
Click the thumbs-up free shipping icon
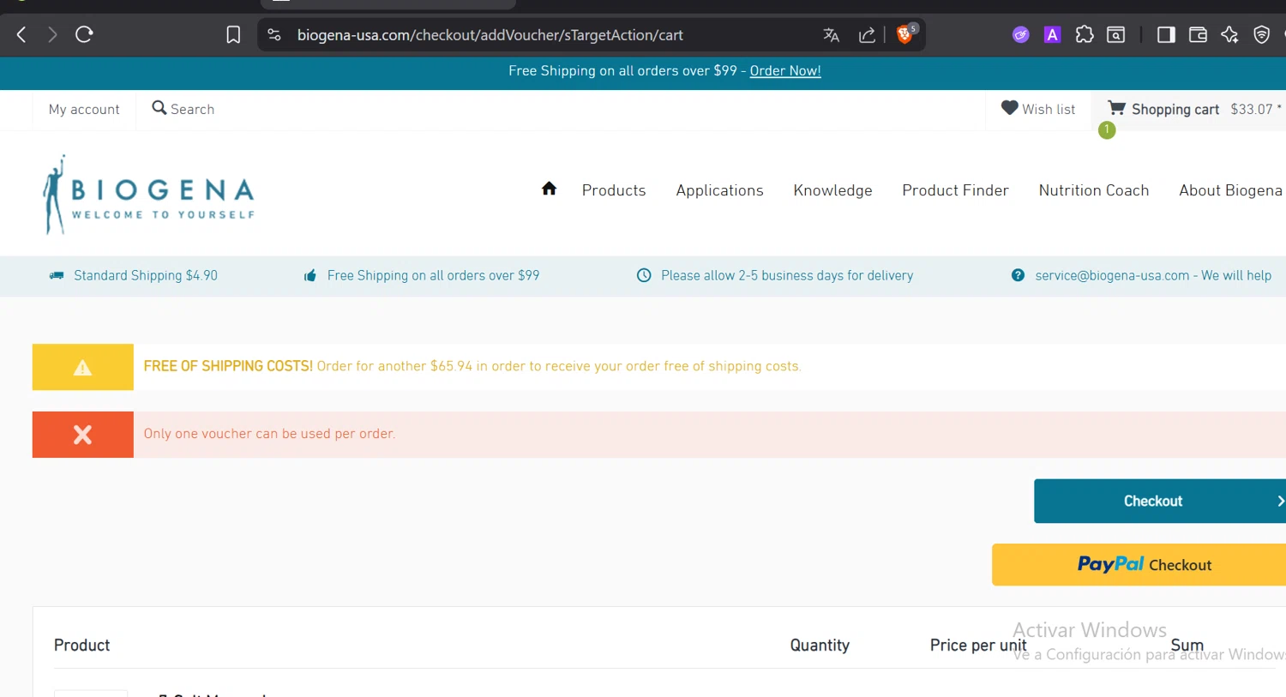[x=310, y=275]
